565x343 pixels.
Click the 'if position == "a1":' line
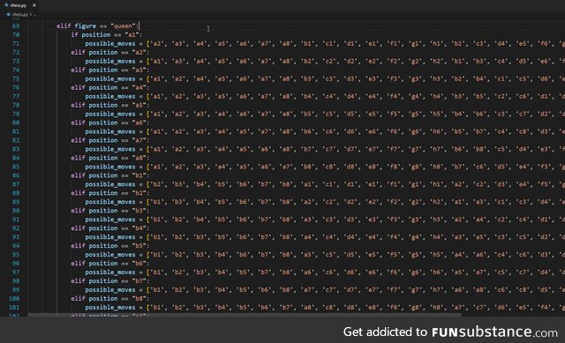[106, 34]
